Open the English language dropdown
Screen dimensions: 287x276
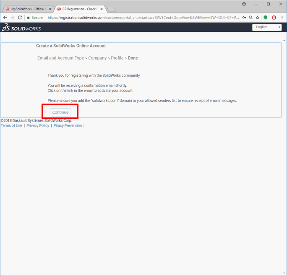click(x=267, y=27)
